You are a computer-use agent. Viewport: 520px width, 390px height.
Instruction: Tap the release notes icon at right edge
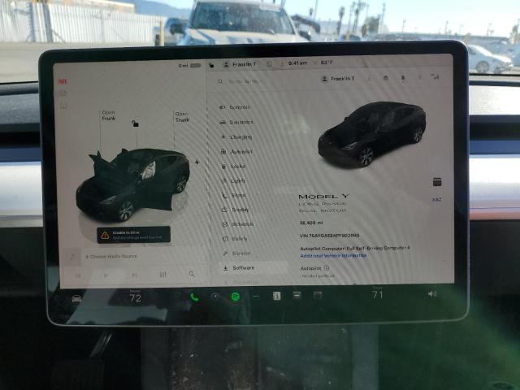[x=437, y=182]
